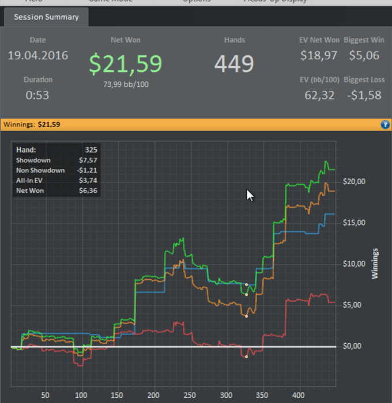Click the Date heading label
The width and height of the screenshot is (392, 403).
38,40
